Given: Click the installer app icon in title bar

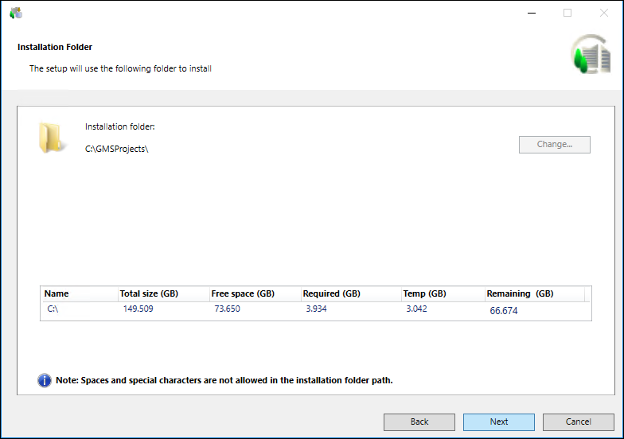Looking at the screenshot, I should (x=16, y=13).
